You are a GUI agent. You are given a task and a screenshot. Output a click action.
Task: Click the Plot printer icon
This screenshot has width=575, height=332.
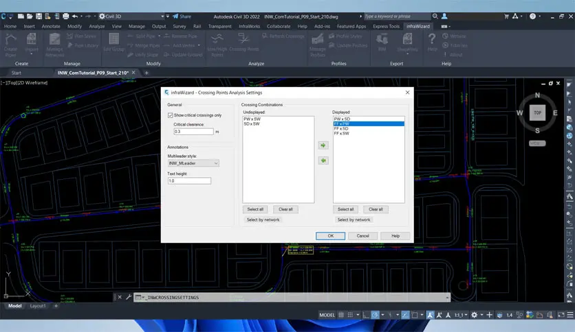(66, 16)
